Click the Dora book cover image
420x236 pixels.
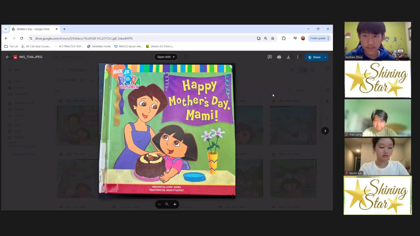point(167,130)
